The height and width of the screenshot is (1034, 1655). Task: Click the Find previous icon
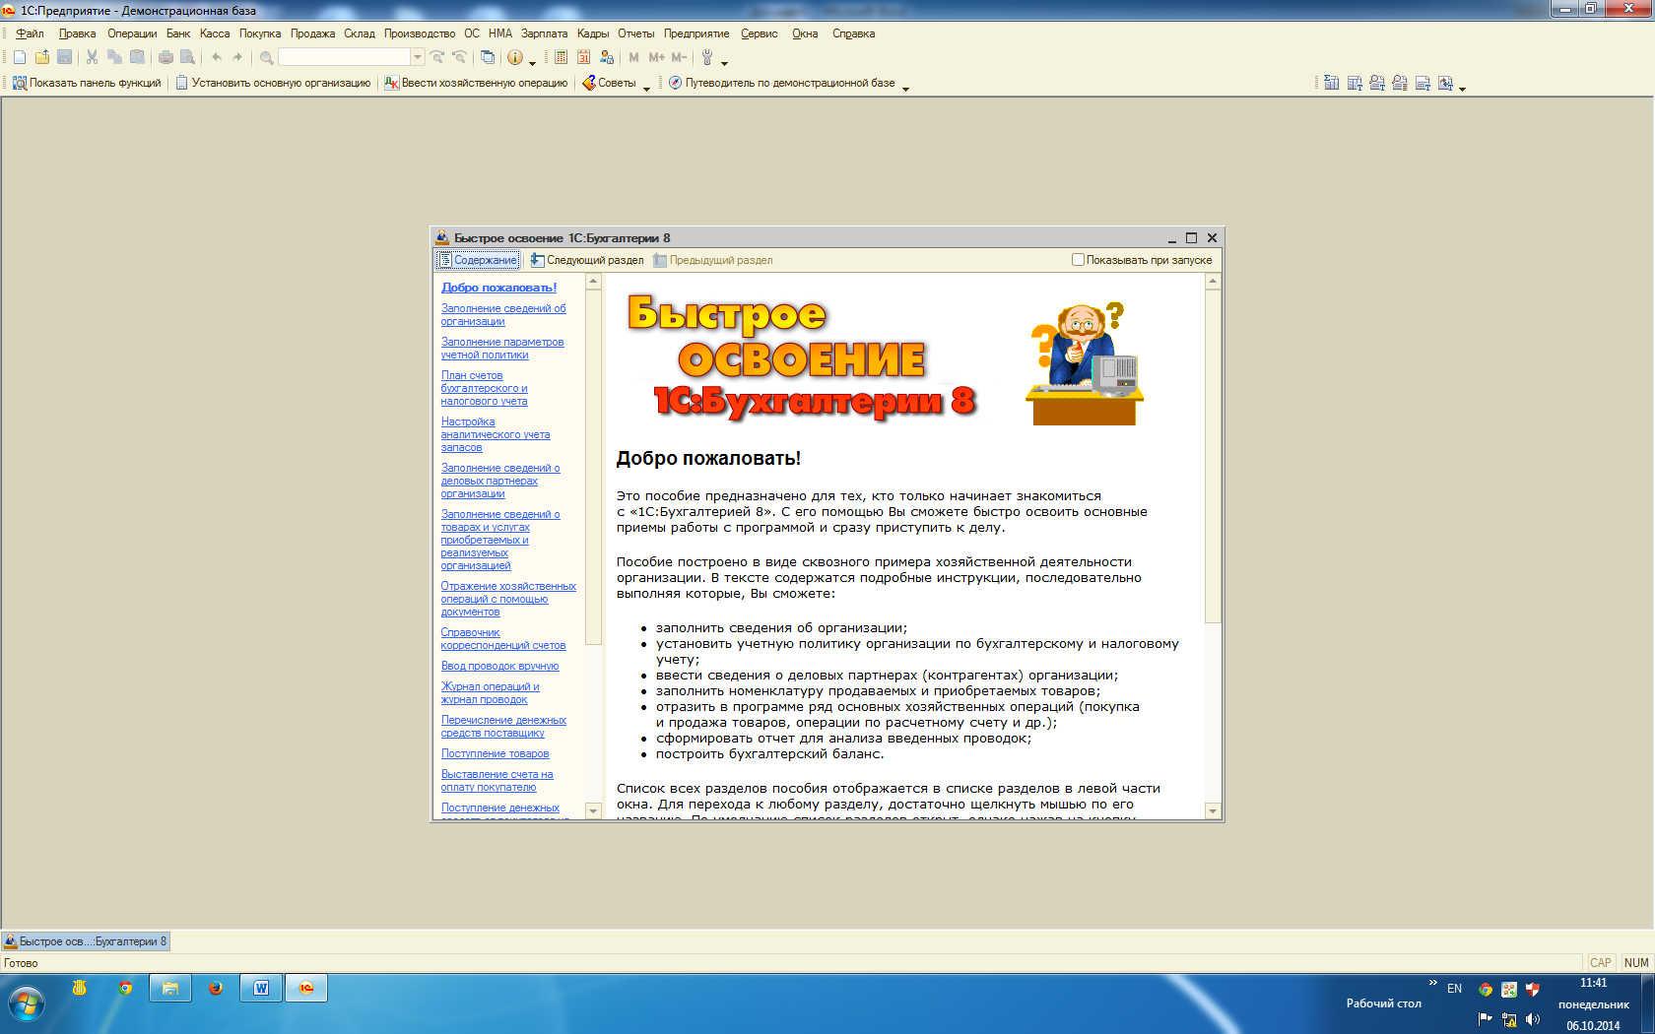tap(459, 57)
